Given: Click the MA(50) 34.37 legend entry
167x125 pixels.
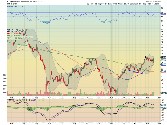Looking at the screenshot, I should [13, 32].
